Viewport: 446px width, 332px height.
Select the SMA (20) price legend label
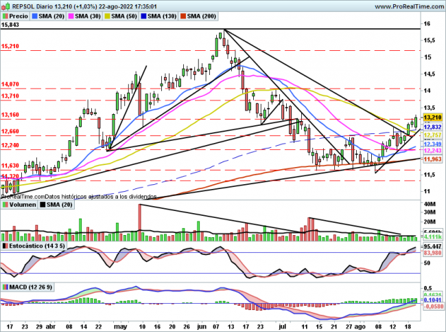[53, 15]
